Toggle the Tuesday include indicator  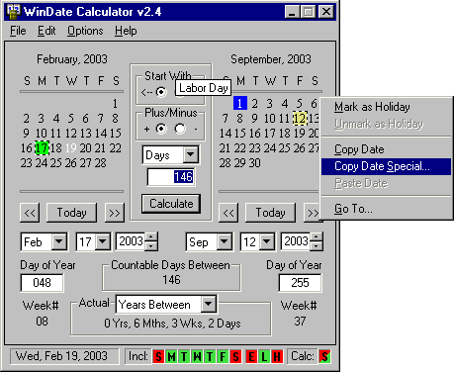coord(184,356)
